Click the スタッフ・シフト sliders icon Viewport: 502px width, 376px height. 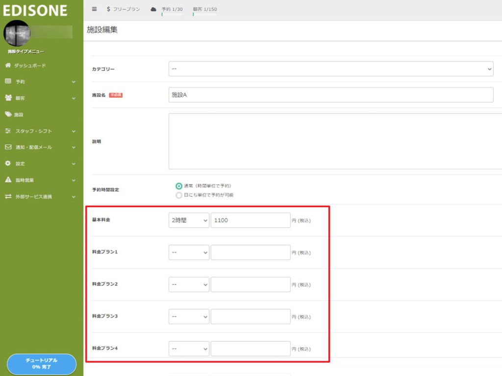pyautogui.click(x=8, y=131)
